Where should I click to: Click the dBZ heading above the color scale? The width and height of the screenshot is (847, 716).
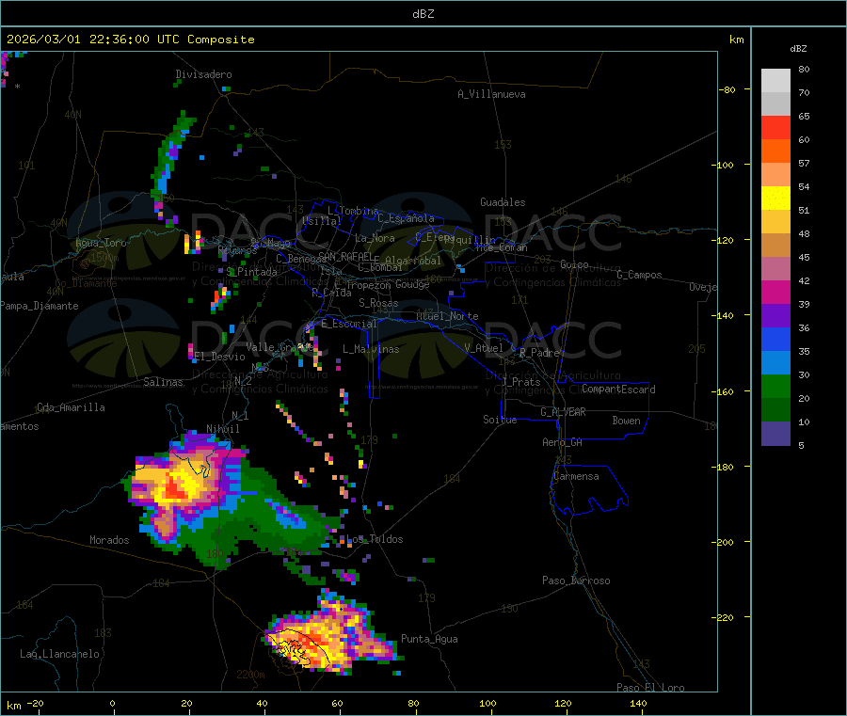798,49
